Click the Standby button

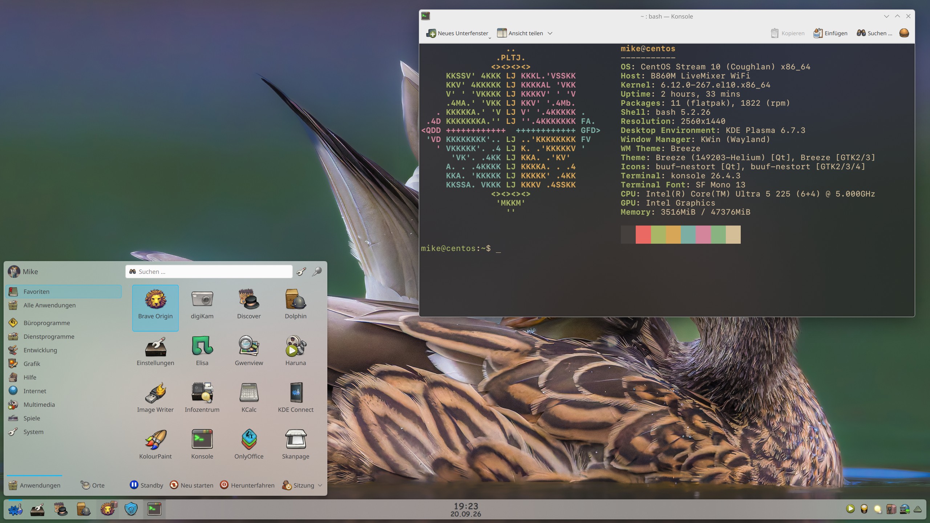pos(146,485)
